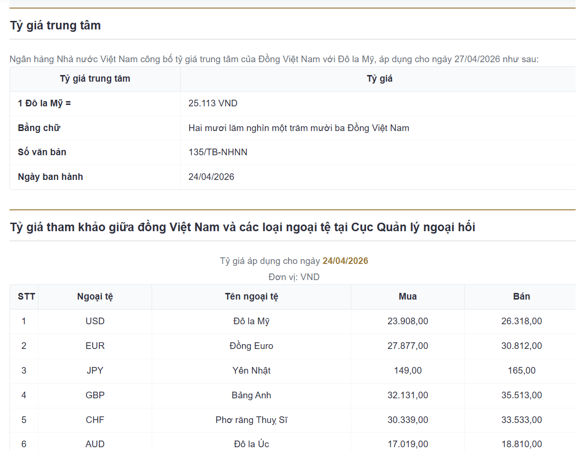Click the USD currency code row
The image size is (578, 451).
pos(95,321)
